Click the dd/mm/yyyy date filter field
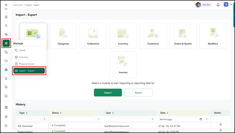235x133 pixels. [x=180, y=119]
